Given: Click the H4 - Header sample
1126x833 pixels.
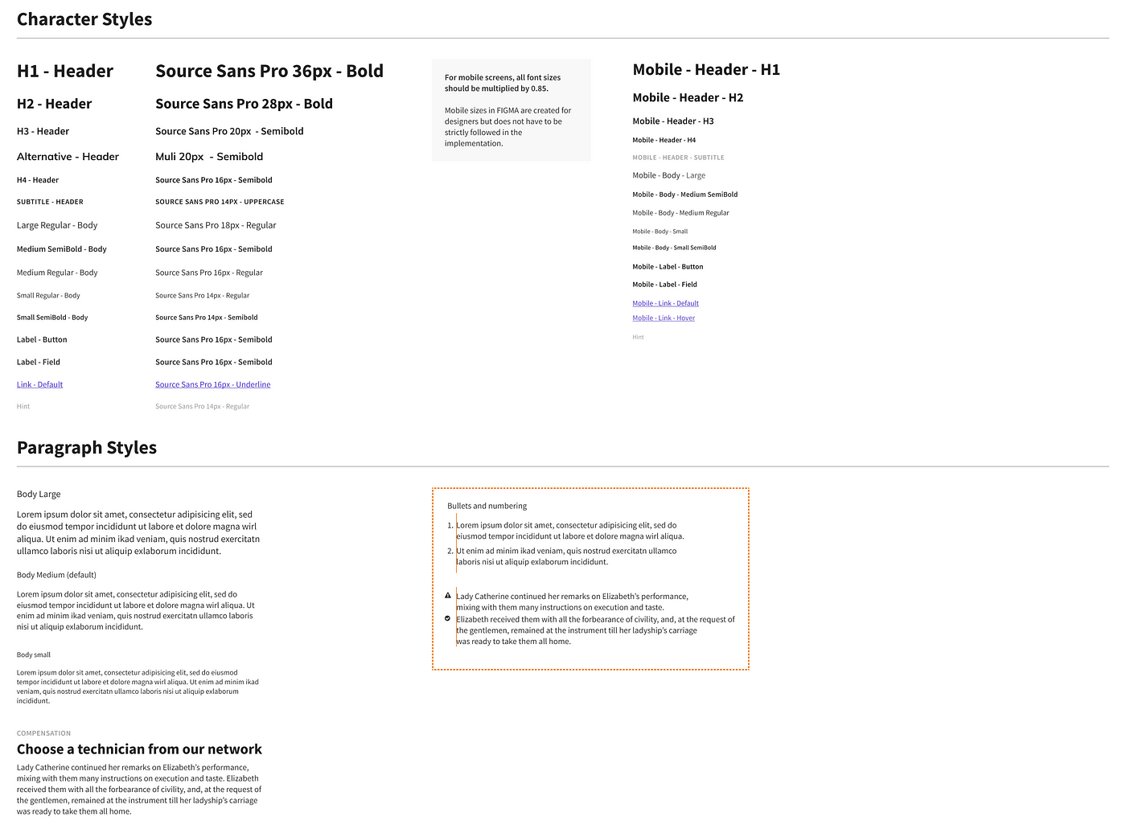Looking at the screenshot, I should click(x=38, y=180).
